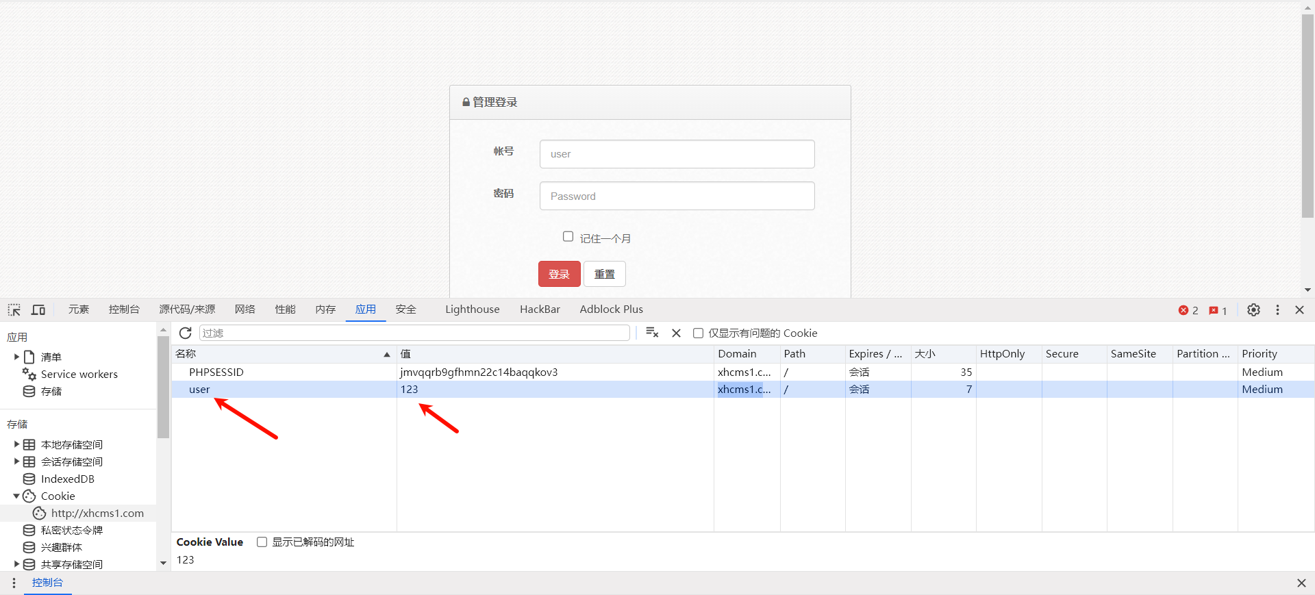Open DevTools settings gear

pyautogui.click(x=1253, y=310)
